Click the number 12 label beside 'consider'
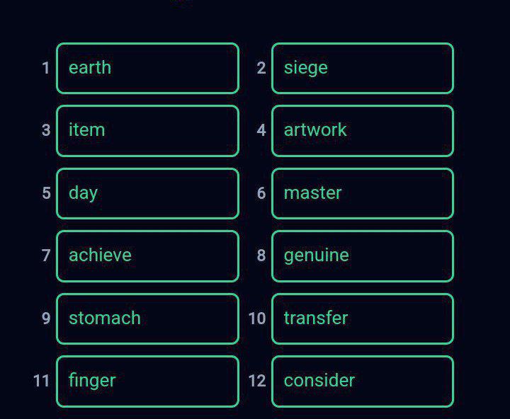The width and height of the screenshot is (510, 419). click(x=256, y=381)
